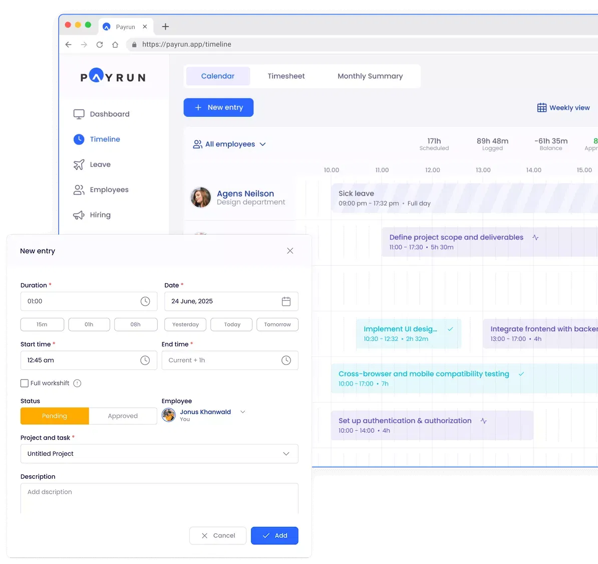Open Hiring via the megaphone icon
598x564 pixels.
(79, 215)
